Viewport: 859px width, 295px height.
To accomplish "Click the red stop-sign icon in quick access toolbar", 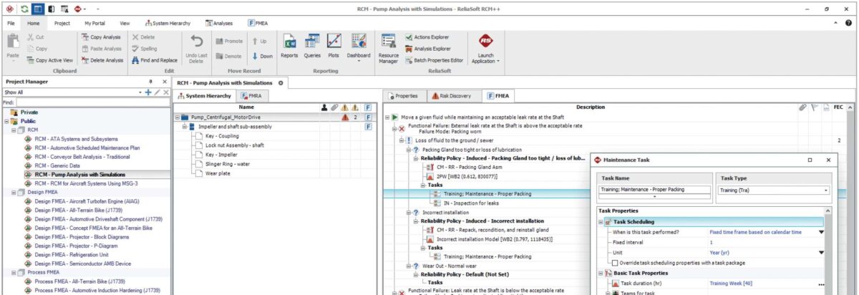I will 79,9.
